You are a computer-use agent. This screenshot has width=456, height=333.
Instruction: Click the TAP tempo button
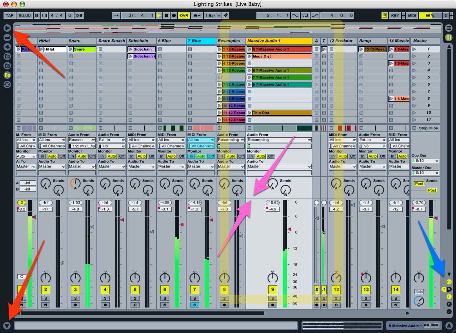(x=9, y=15)
